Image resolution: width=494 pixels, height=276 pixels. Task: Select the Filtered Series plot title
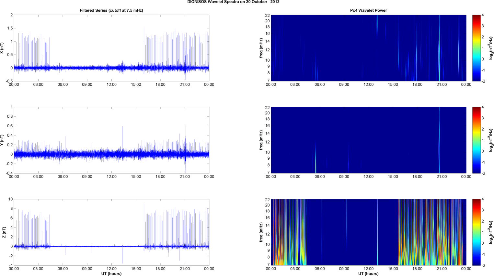[x=111, y=10]
